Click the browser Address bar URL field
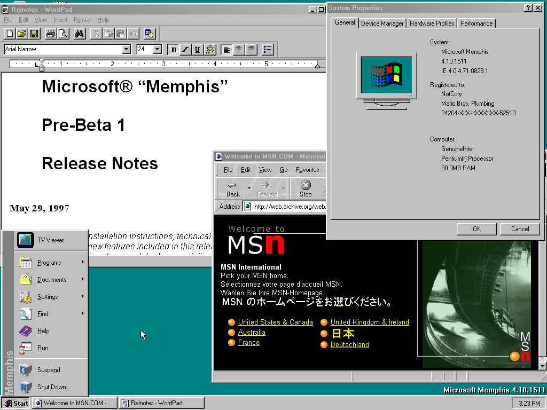Viewport: 547px width, 410px height. point(285,207)
